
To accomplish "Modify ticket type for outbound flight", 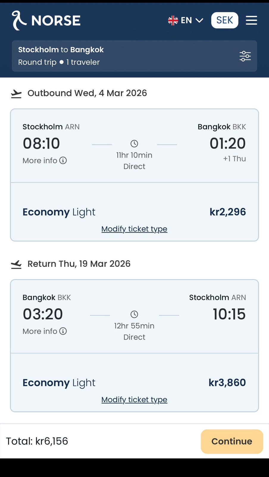I will [134, 229].
